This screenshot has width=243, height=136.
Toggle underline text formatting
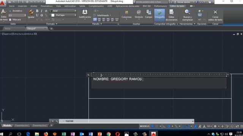tap(37, 15)
